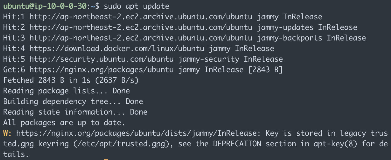Click the 'Reading package lists... Done' line
The image size is (391, 160).
point(67,91)
